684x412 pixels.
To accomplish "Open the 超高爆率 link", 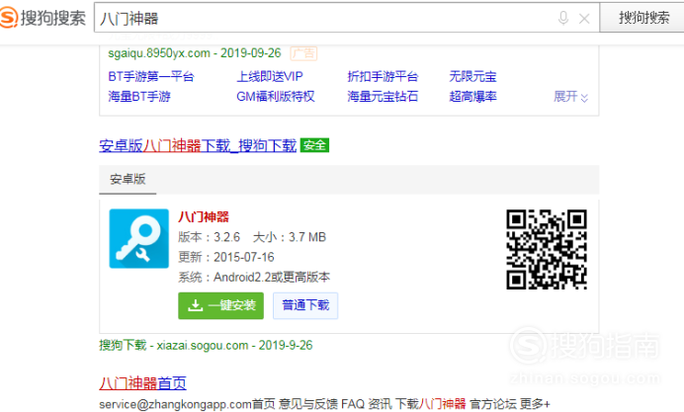I will [472, 97].
